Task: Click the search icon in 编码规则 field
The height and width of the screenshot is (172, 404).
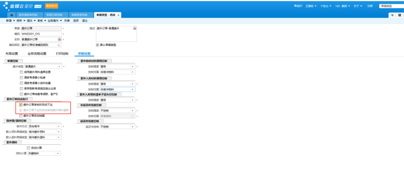Action: click(59, 45)
